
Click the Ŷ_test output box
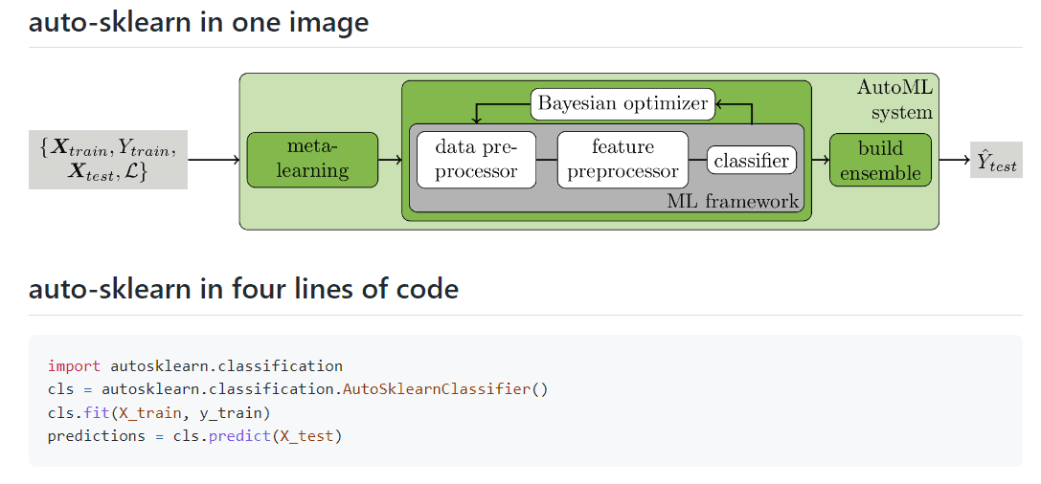996,161
